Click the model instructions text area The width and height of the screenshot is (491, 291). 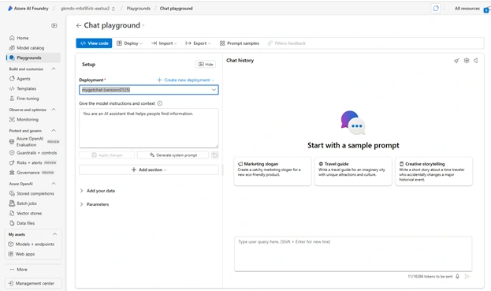149,128
